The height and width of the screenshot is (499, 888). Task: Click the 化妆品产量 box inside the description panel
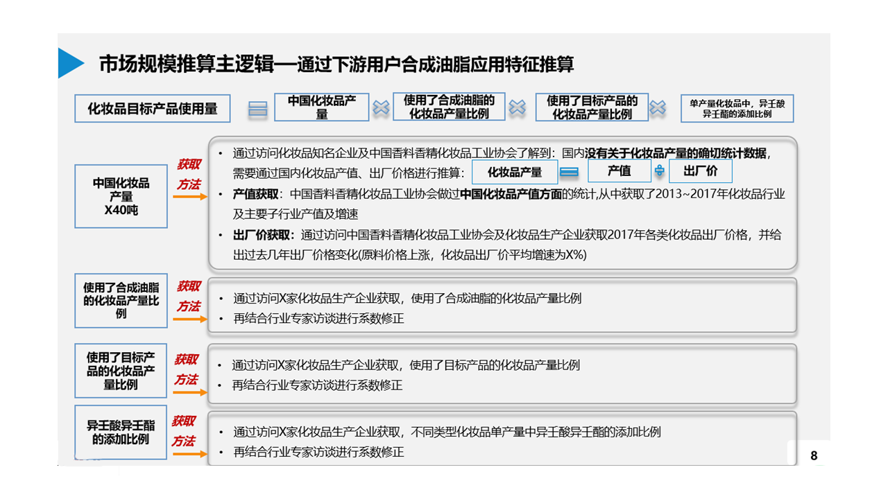[514, 173]
